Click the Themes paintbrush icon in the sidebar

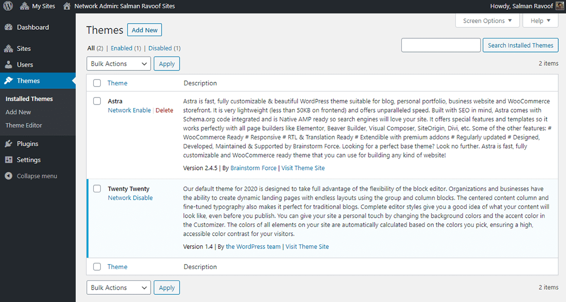click(x=9, y=80)
